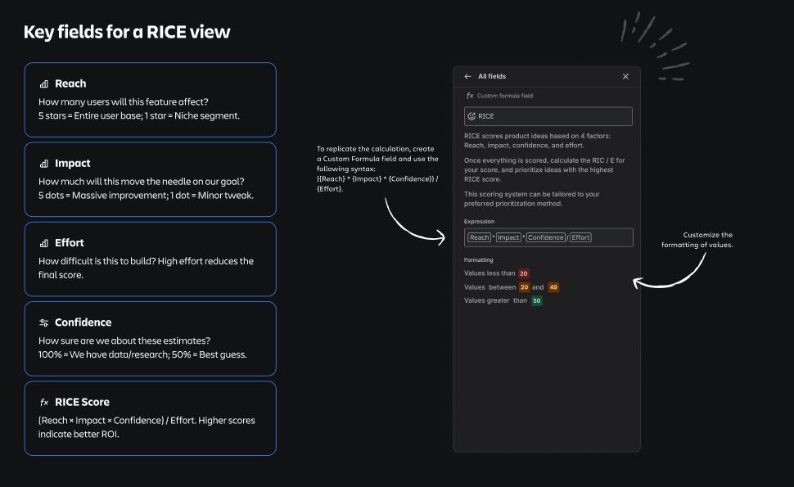Click the RICE Score card heading

pos(82,402)
